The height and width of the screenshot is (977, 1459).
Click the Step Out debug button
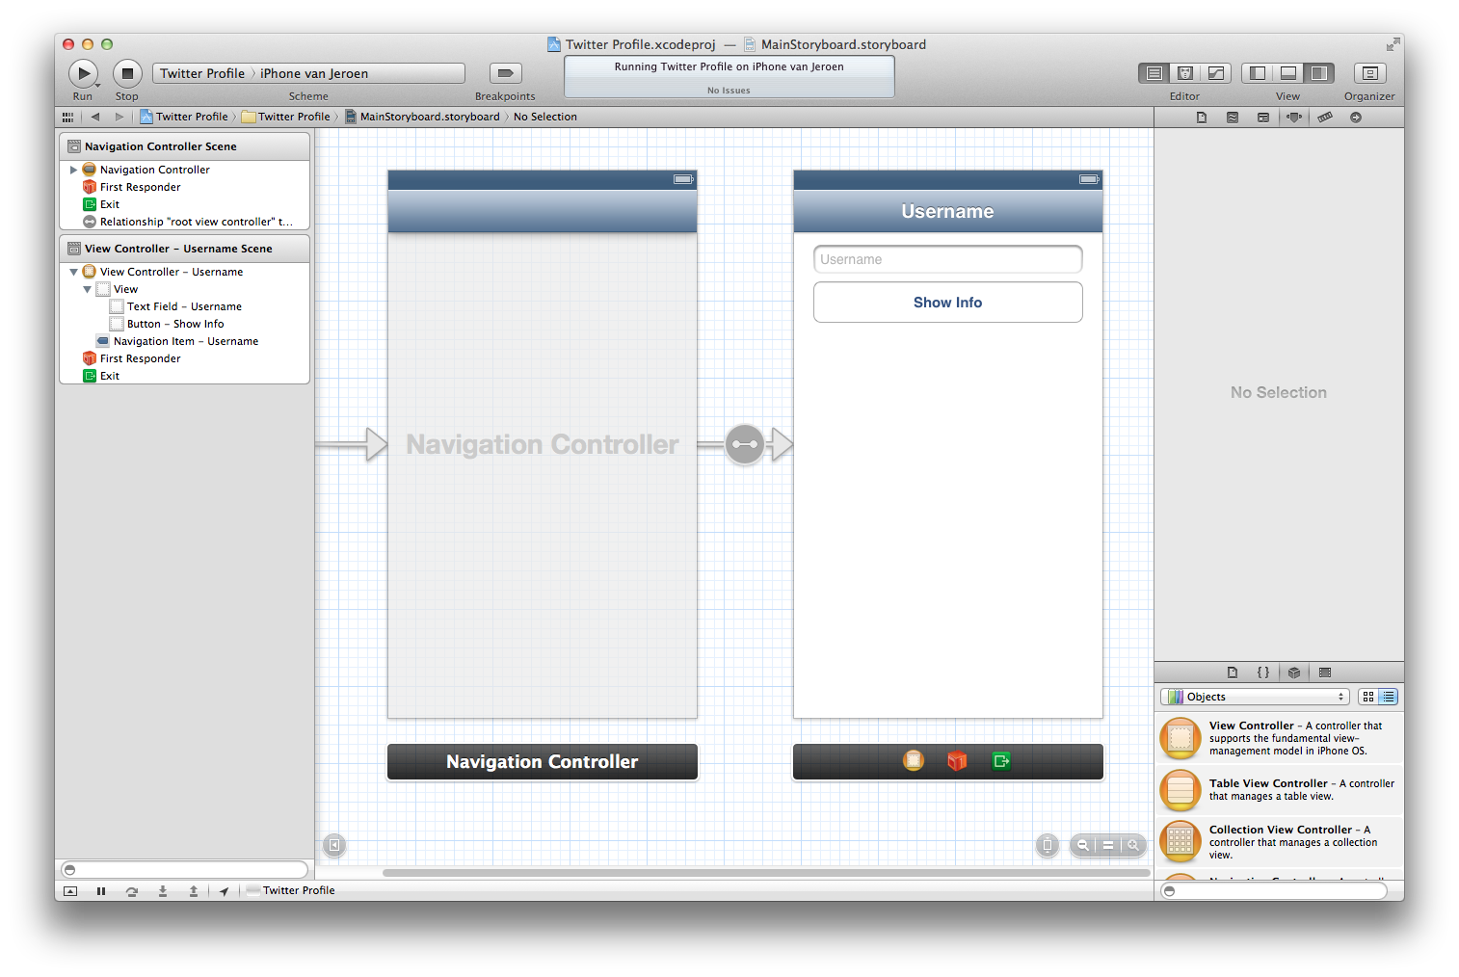pyautogui.click(x=194, y=891)
